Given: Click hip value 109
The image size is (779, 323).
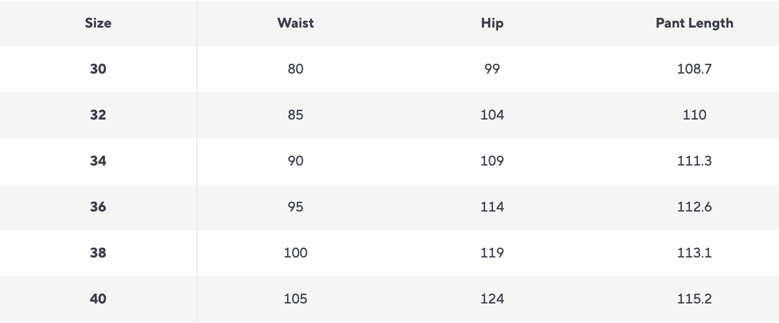Looking at the screenshot, I should pos(492,161).
